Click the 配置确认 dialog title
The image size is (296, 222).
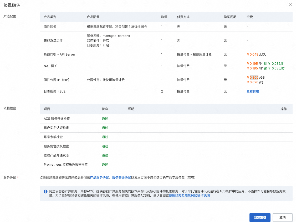[x=12, y=5]
